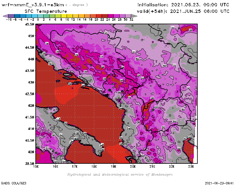Click the 'wrf-nmmE_v3.9.1-e3km' model name

(33, 5)
